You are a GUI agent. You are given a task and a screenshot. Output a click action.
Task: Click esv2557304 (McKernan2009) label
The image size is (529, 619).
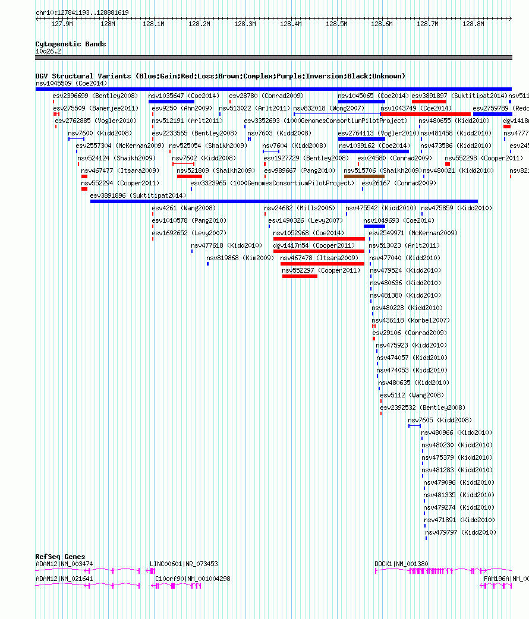point(120,146)
